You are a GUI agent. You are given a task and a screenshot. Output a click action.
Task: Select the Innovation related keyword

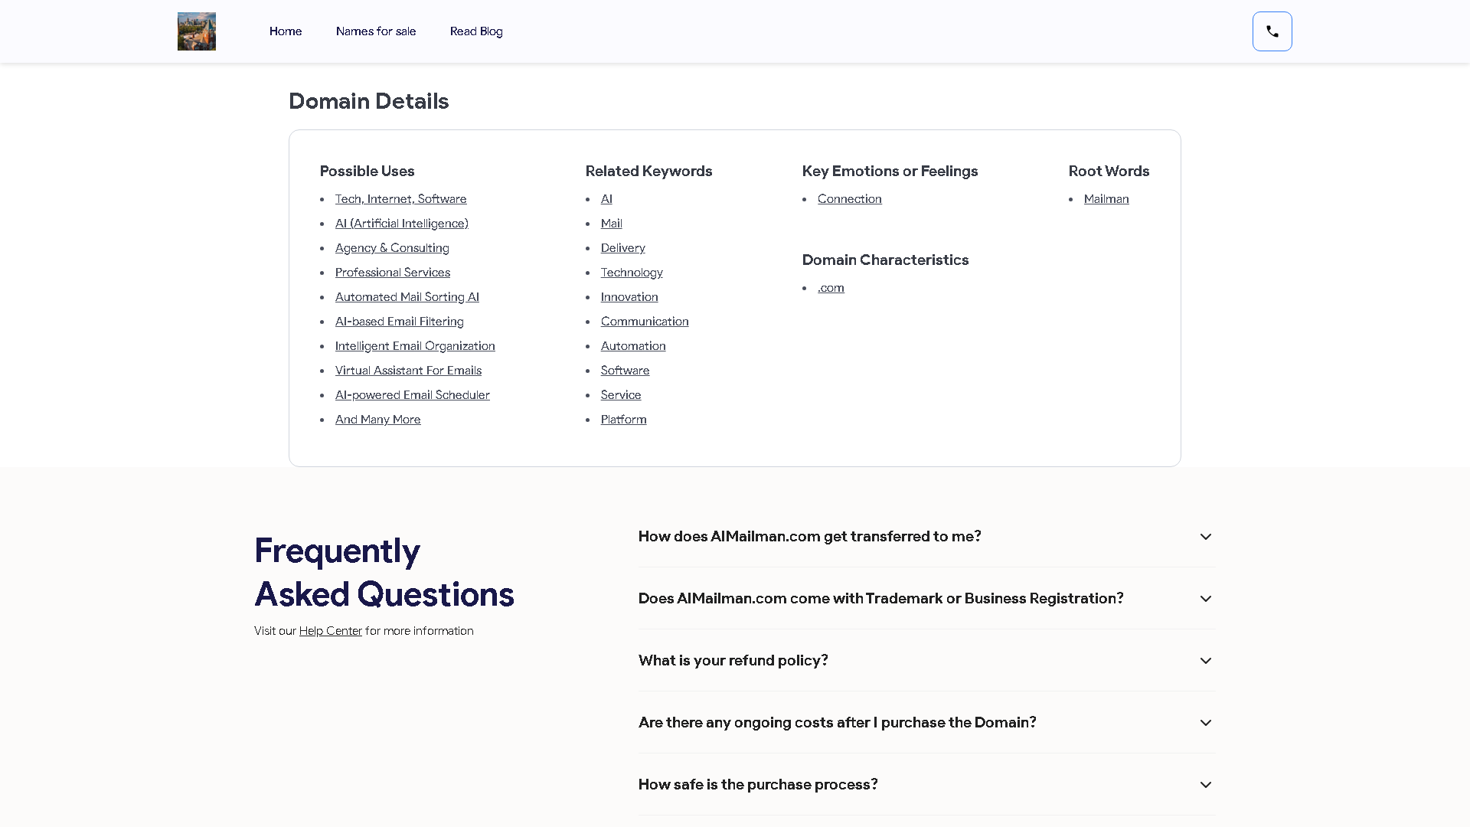629,297
